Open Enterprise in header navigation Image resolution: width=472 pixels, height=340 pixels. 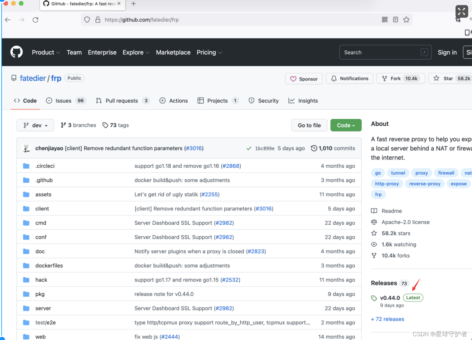(102, 52)
